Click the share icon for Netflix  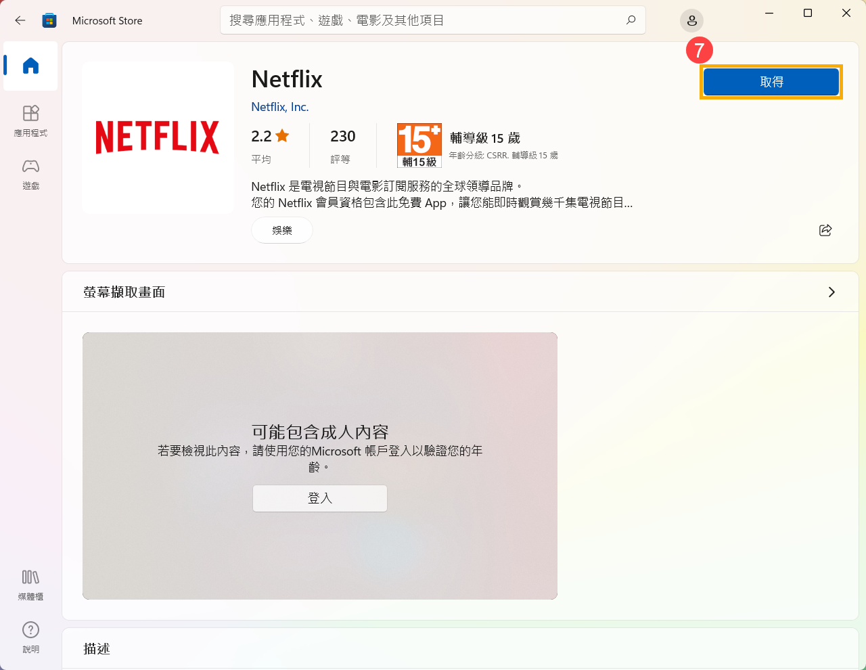click(x=825, y=230)
